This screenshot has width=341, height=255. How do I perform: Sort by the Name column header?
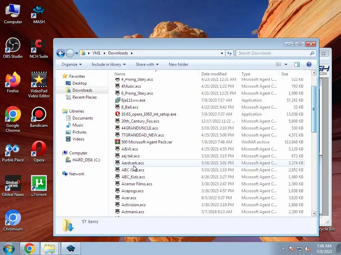point(156,74)
